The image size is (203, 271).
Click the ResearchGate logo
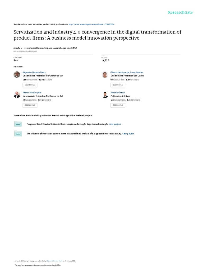(x=181, y=12)
